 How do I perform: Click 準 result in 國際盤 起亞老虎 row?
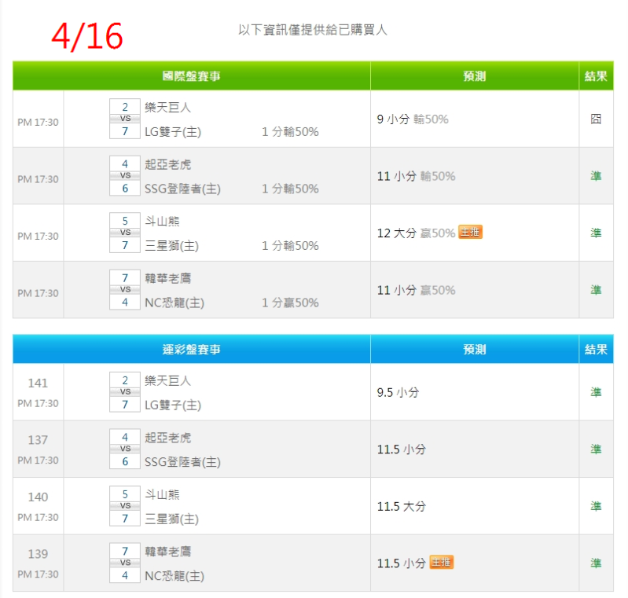pyautogui.click(x=596, y=176)
